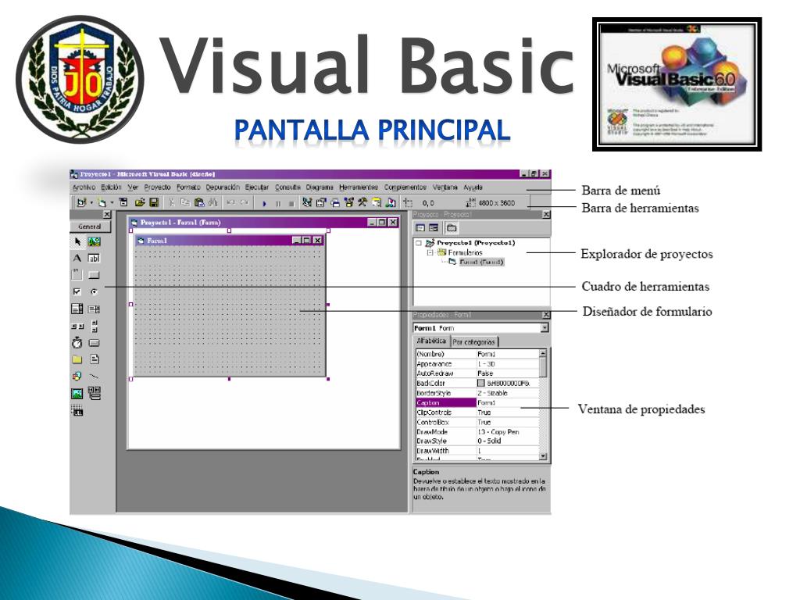Screen dimensions: 800x600
Task: Select the OptionButton control in the toolbox
Action: tap(95, 292)
